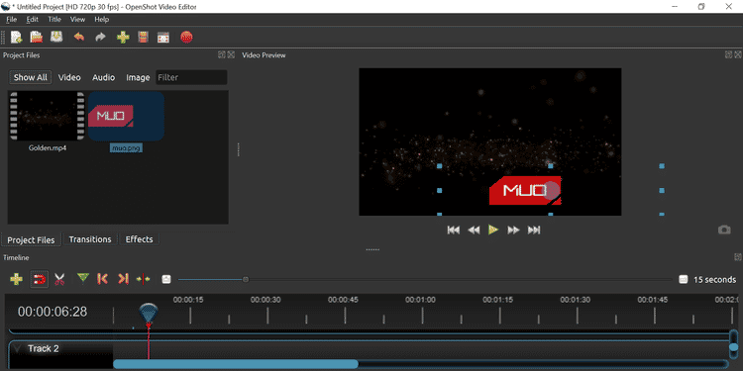
Task: Add a track using the timeline plus icon
Action: [x=16, y=279]
